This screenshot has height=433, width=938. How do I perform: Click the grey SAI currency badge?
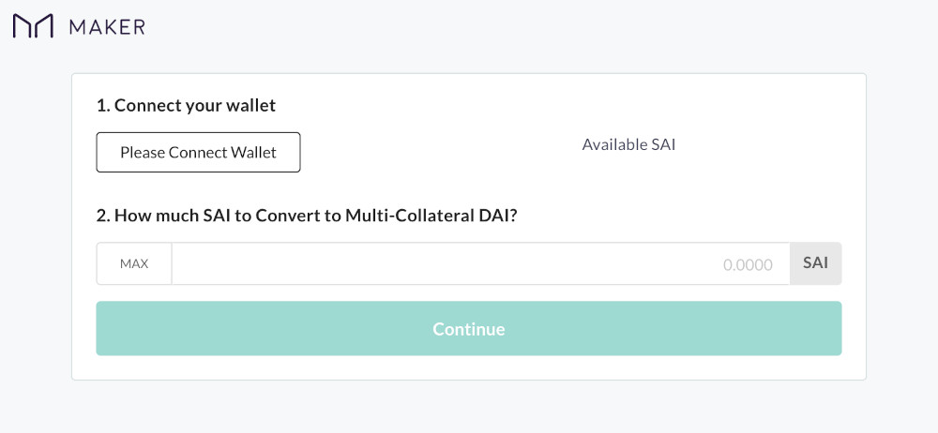click(815, 263)
